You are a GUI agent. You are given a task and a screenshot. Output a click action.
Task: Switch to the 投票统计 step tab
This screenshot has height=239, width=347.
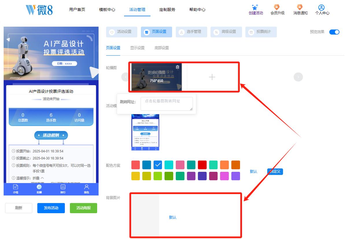(261, 32)
